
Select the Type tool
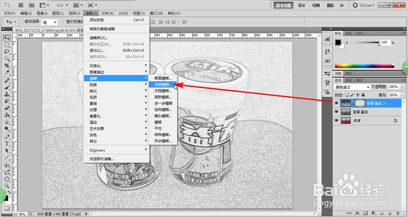coord(7,143)
